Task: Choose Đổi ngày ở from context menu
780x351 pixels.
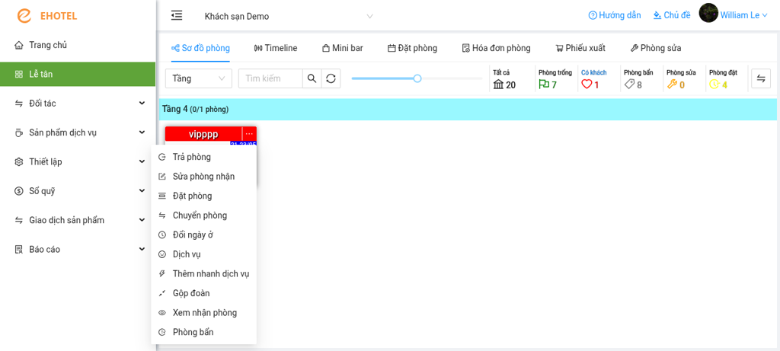Action: tap(204, 235)
